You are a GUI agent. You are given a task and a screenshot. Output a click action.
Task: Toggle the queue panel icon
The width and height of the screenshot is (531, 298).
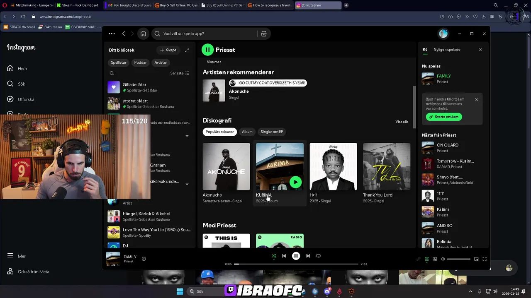pyautogui.click(x=426, y=259)
